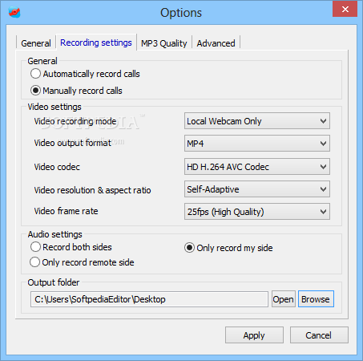The image size is (363, 361).
Task: Open the Video frame rate dropdown
Action: [257, 212]
